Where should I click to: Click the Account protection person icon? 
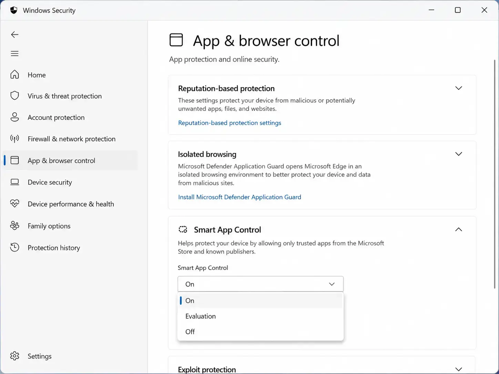[x=14, y=117]
